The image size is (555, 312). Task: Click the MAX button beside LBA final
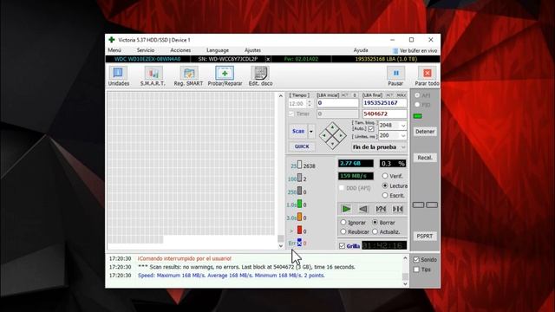click(401, 95)
